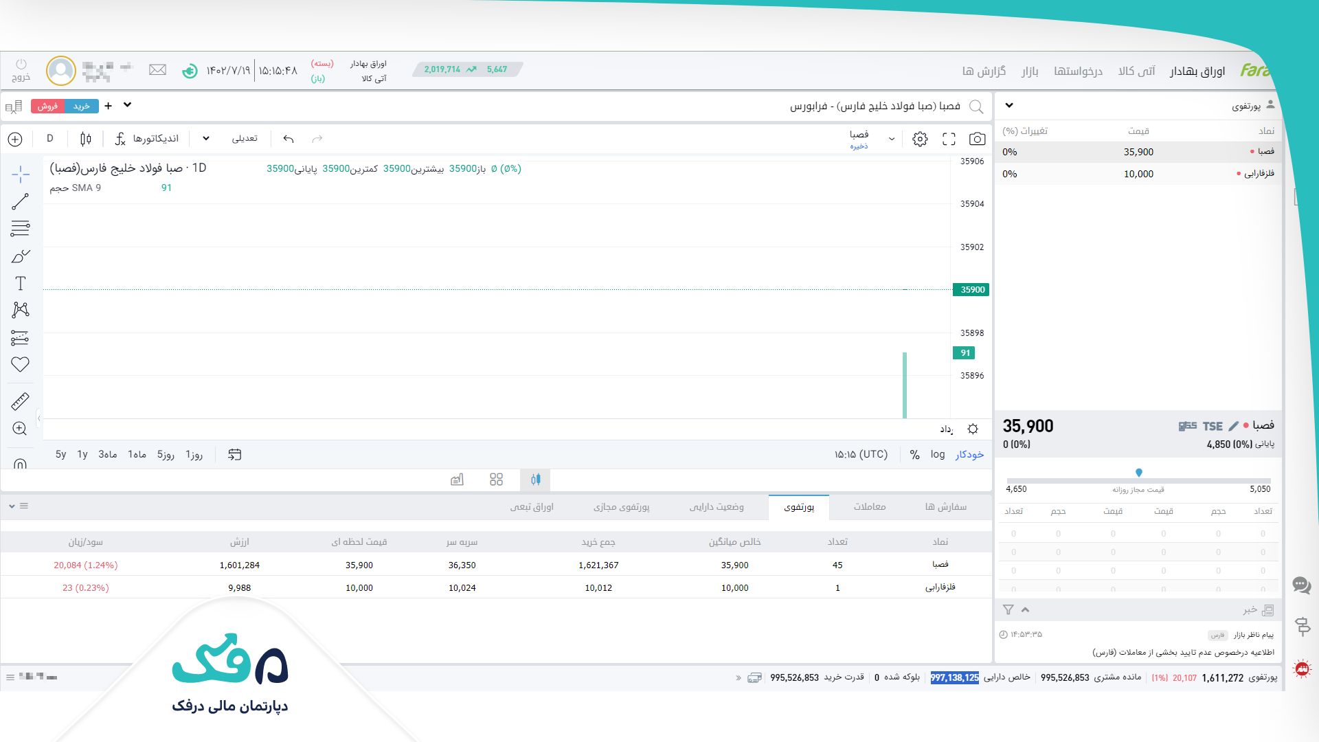Image resolution: width=1319 pixels, height=742 pixels.
Task: Select the crosshair cursor tool
Action: (x=21, y=175)
